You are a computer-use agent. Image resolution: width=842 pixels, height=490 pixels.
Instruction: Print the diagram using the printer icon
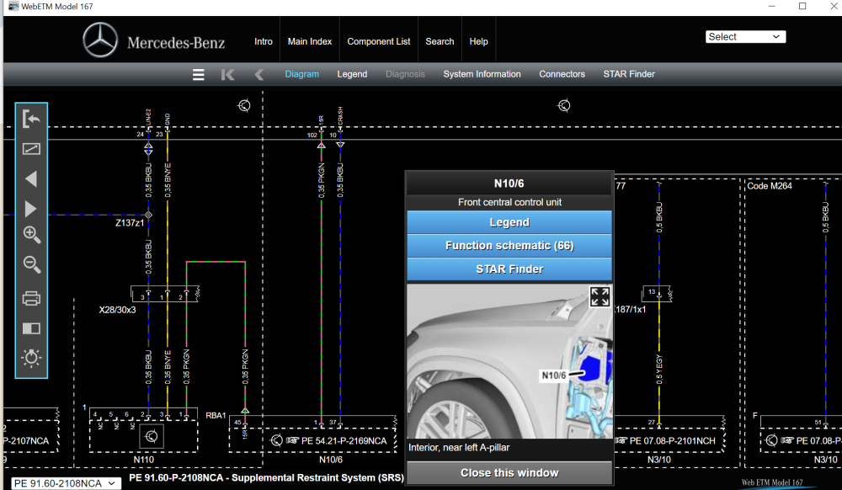coord(31,298)
